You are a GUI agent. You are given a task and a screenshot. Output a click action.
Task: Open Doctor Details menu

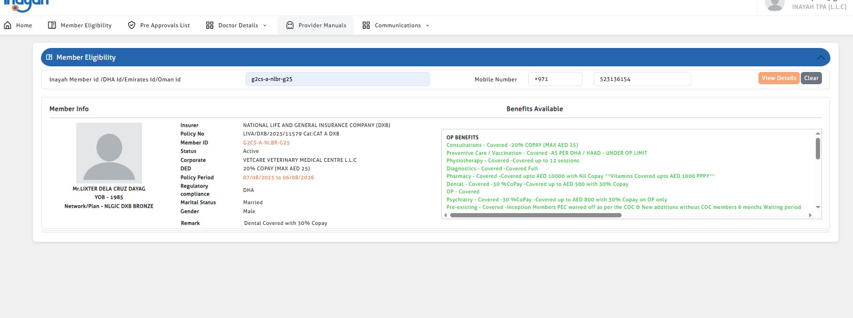coord(237,25)
